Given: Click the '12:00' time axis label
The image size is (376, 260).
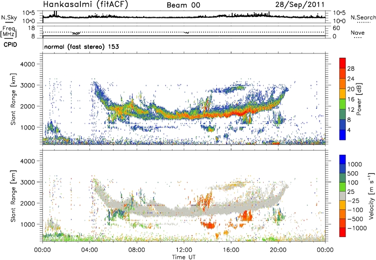Looking at the screenshot, I should [x=184, y=250].
